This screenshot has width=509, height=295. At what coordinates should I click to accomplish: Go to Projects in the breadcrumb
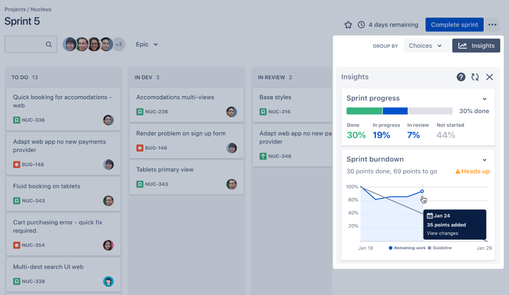pyautogui.click(x=15, y=9)
